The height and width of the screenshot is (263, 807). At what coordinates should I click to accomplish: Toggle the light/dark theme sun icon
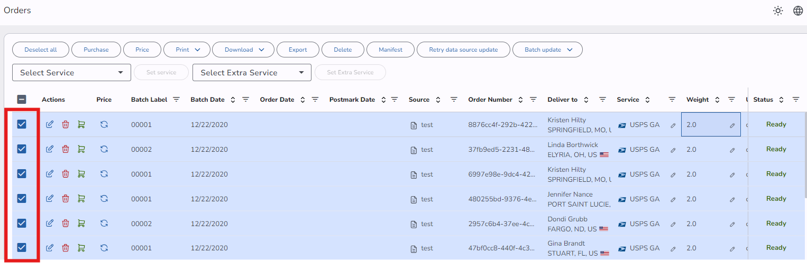point(777,11)
